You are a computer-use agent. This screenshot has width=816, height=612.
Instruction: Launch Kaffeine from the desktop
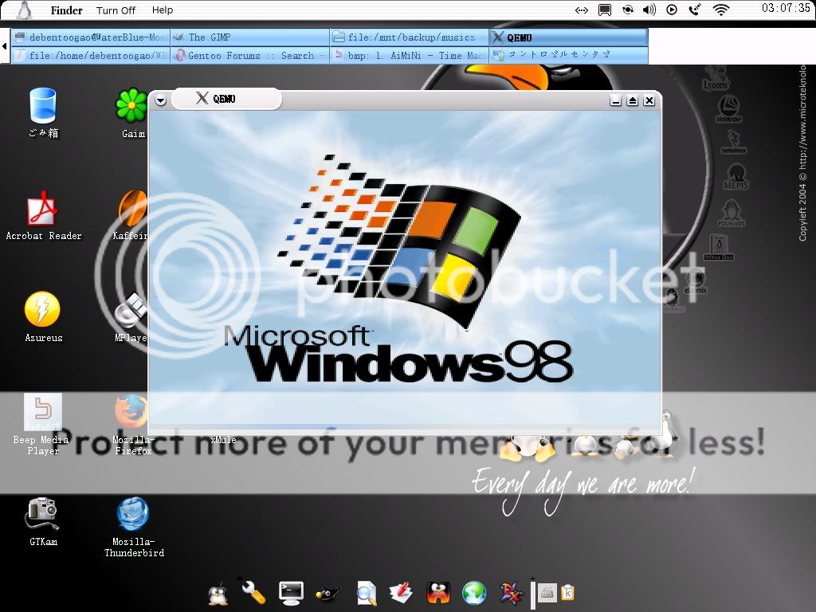[131, 214]
